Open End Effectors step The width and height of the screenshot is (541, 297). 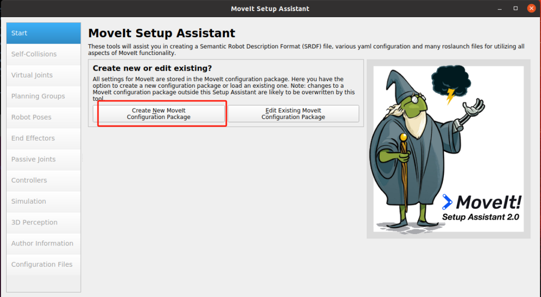coord(43,138)
